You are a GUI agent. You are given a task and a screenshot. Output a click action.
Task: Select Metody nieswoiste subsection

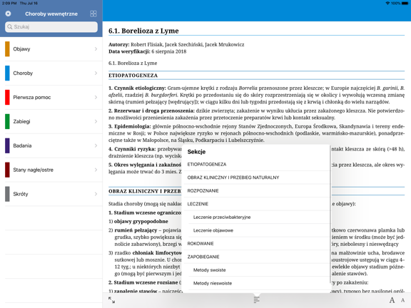click(256, 283)
